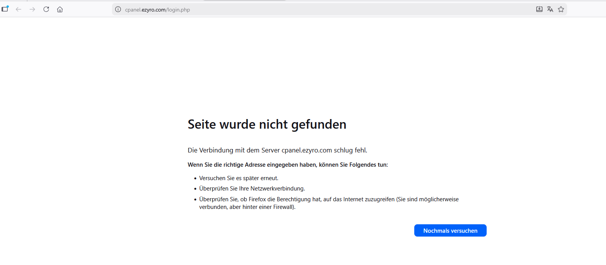This screenshot has height=265, width=606.
Task: Click the heading Seite wurde nicht gefunden
Action: (x=267, y=124)
